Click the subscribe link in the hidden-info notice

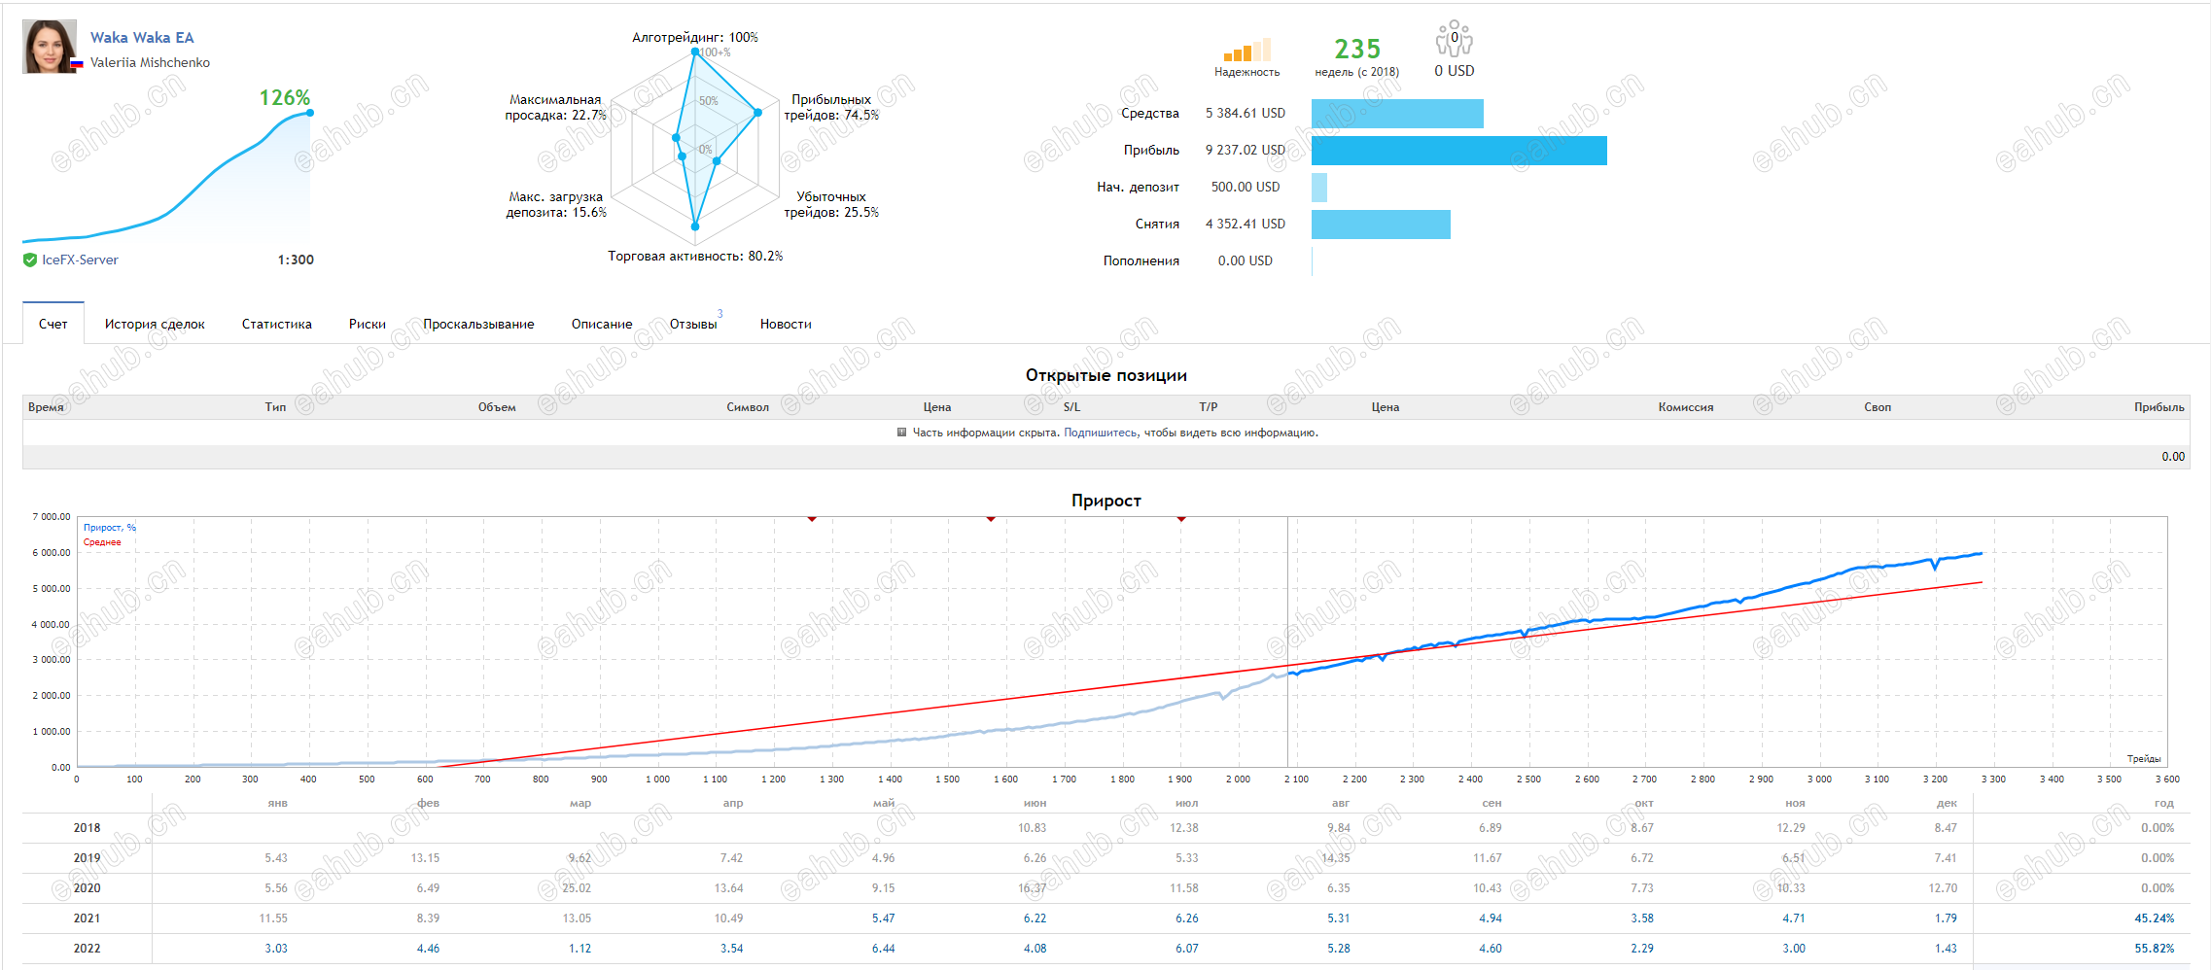(1100, 433)
